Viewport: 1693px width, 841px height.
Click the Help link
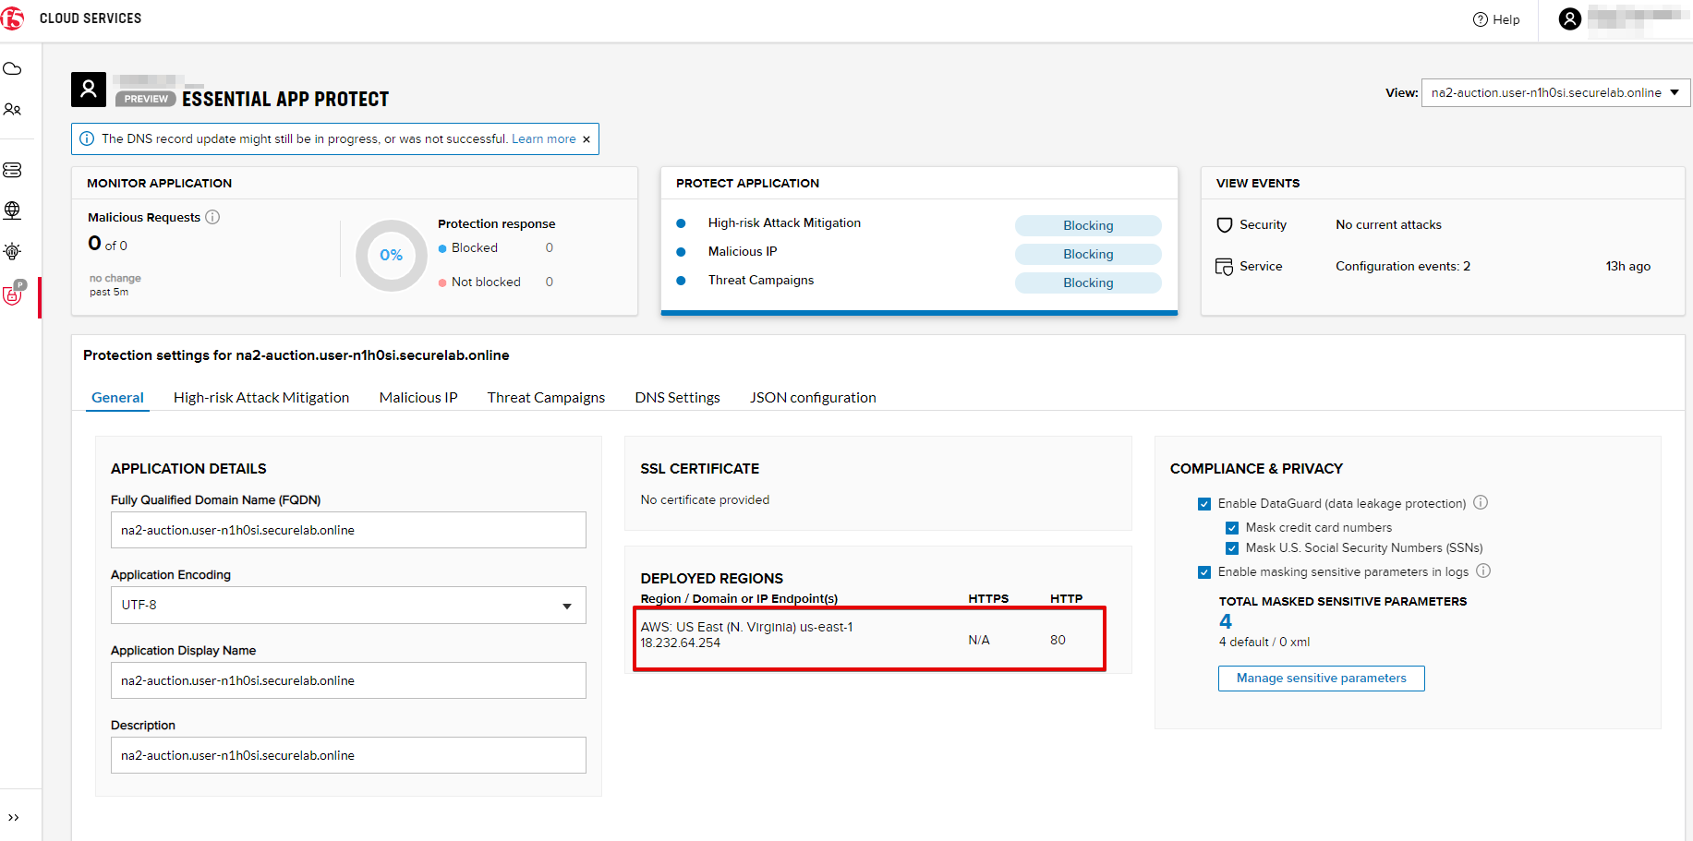1506,19
